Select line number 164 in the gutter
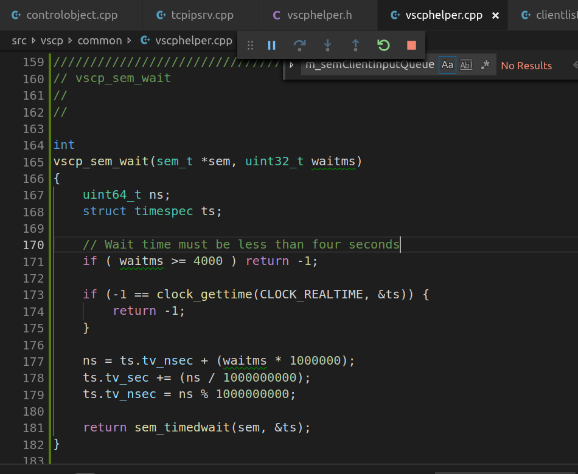578x474 pixels. coord(33,145)
